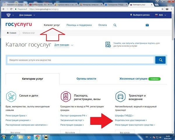
Task: Click the baby stroller category icon
Action: (x=11, y=97)
